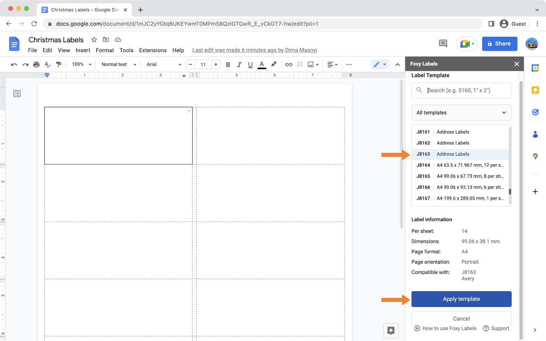
Task: Open the insert image icon
Action: point(311,64)
